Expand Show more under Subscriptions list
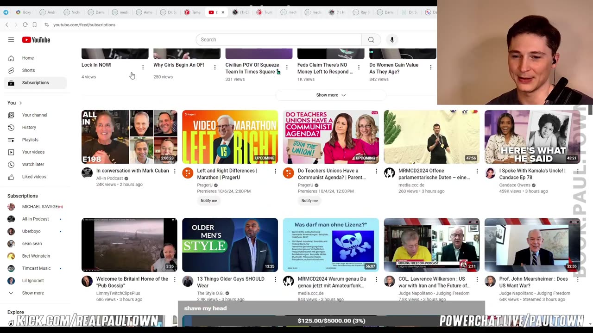The height and width of the screenshot is (333, 593). tap(35, 293)
